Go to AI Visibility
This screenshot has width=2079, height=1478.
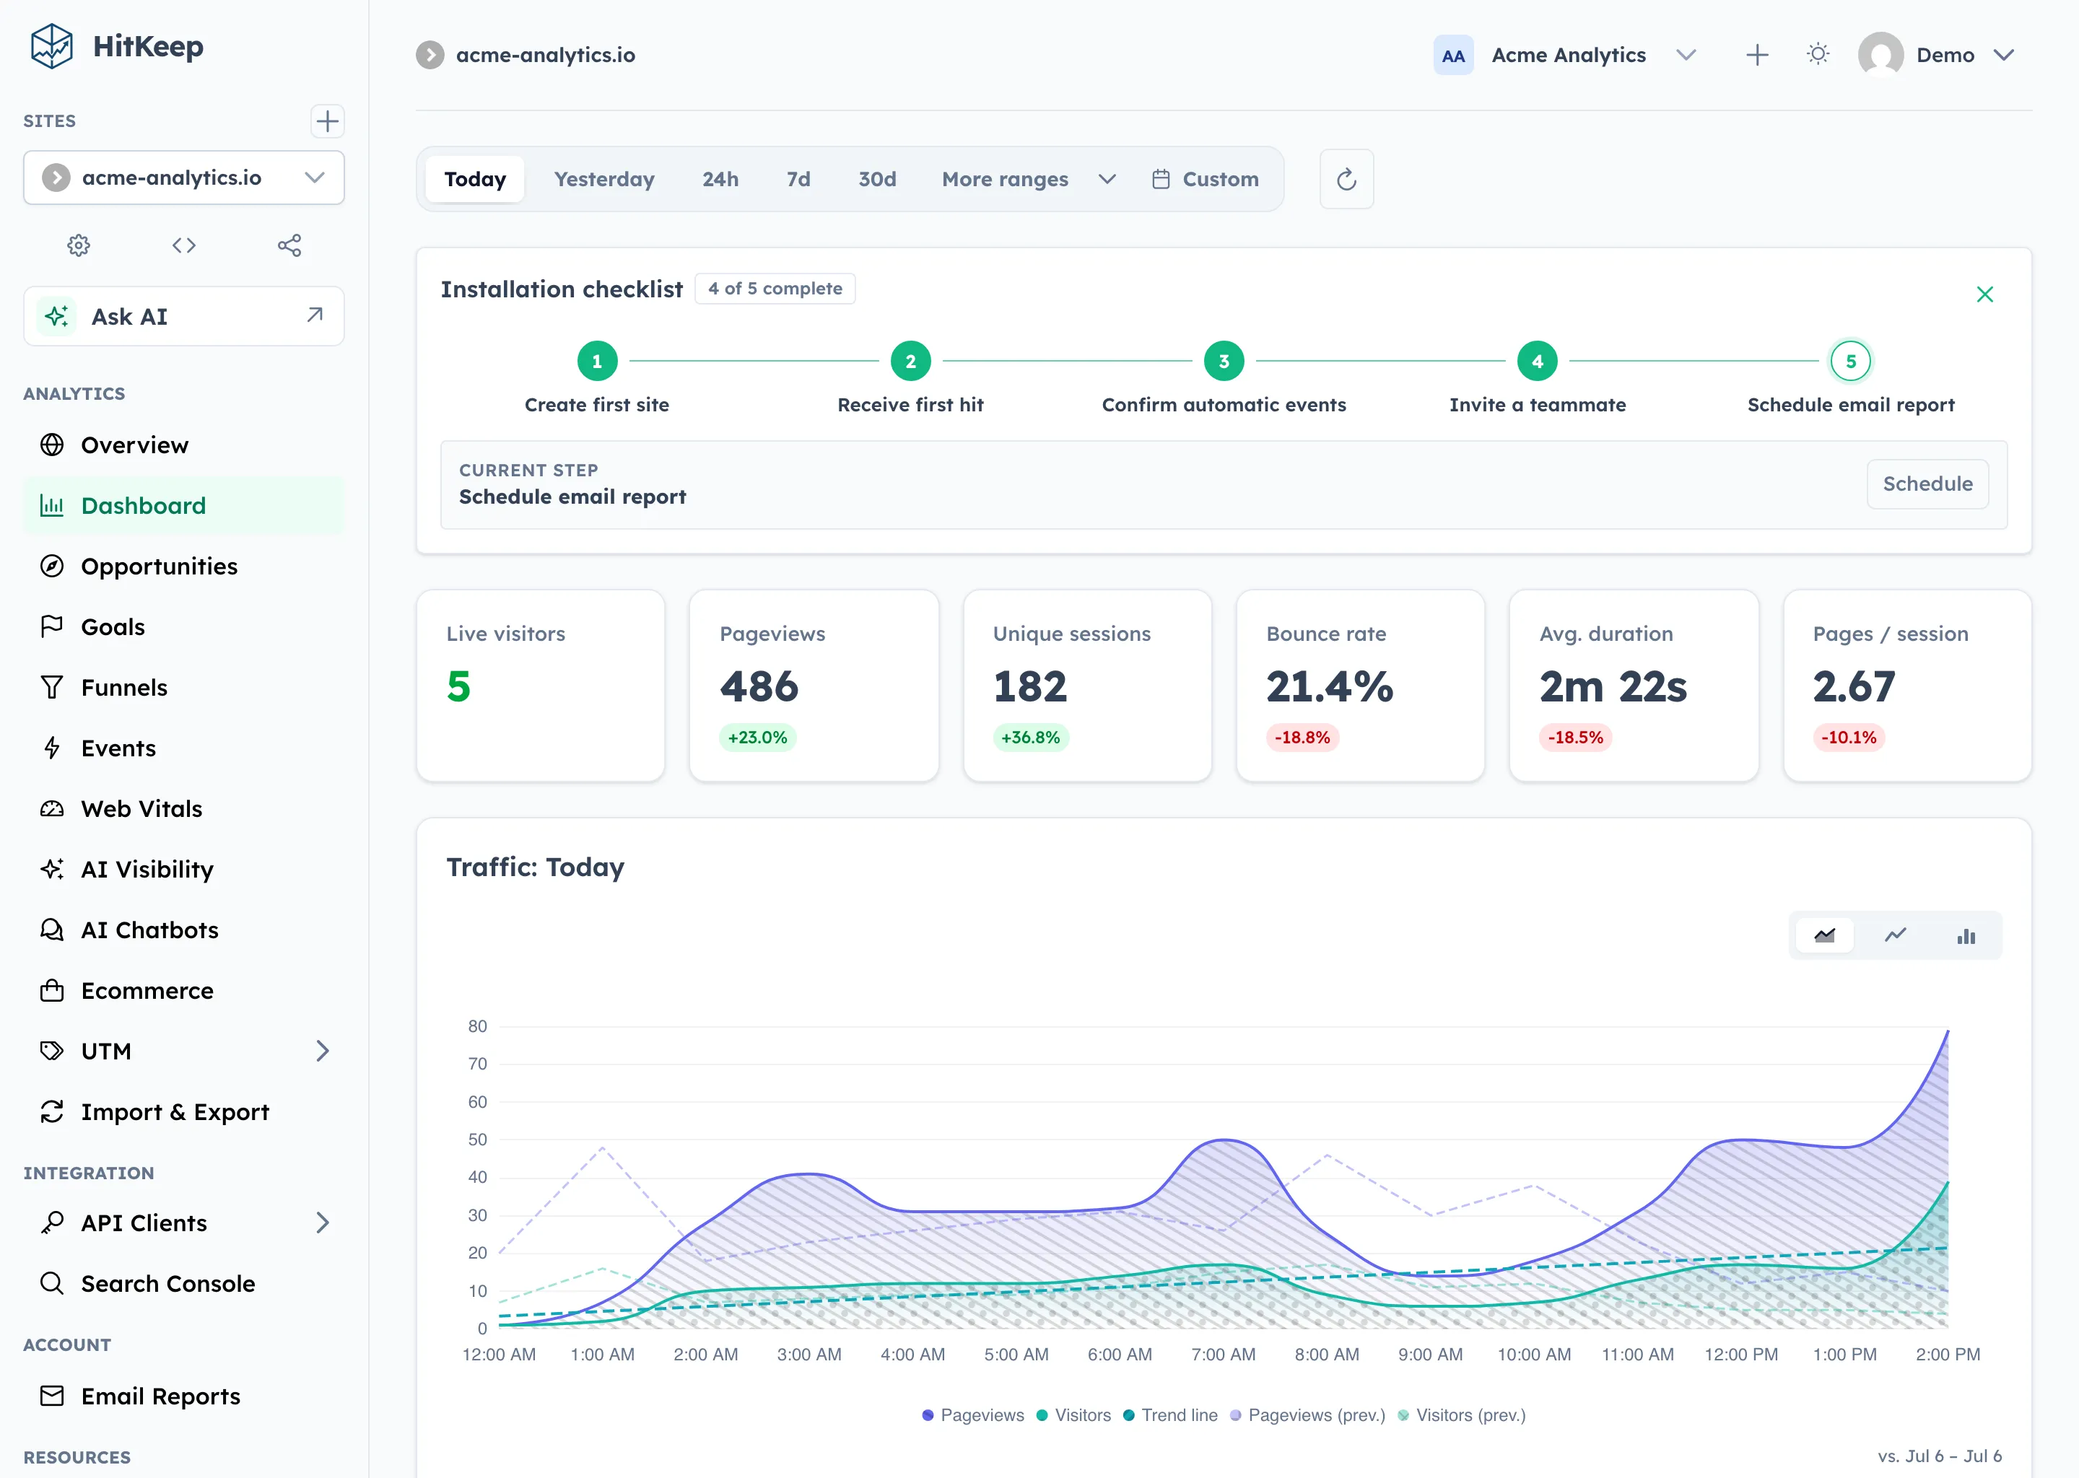click(x=184, y=869)
